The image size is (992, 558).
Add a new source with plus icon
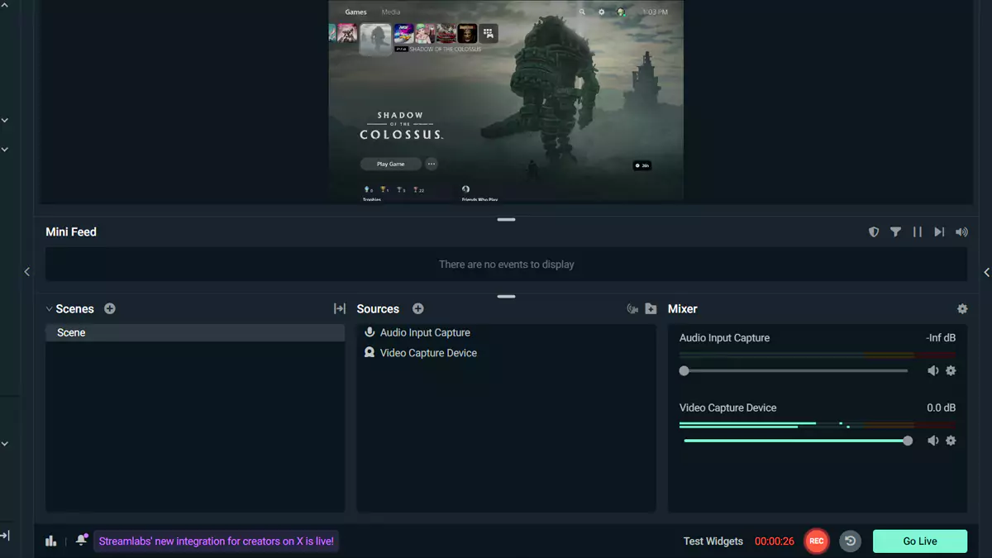[418, 308]
